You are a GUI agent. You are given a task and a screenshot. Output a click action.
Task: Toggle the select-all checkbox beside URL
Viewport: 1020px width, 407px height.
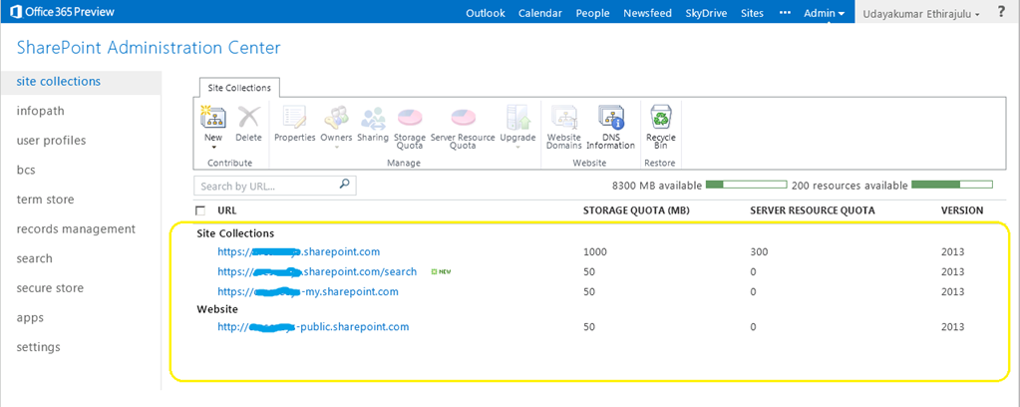(200, 210)
